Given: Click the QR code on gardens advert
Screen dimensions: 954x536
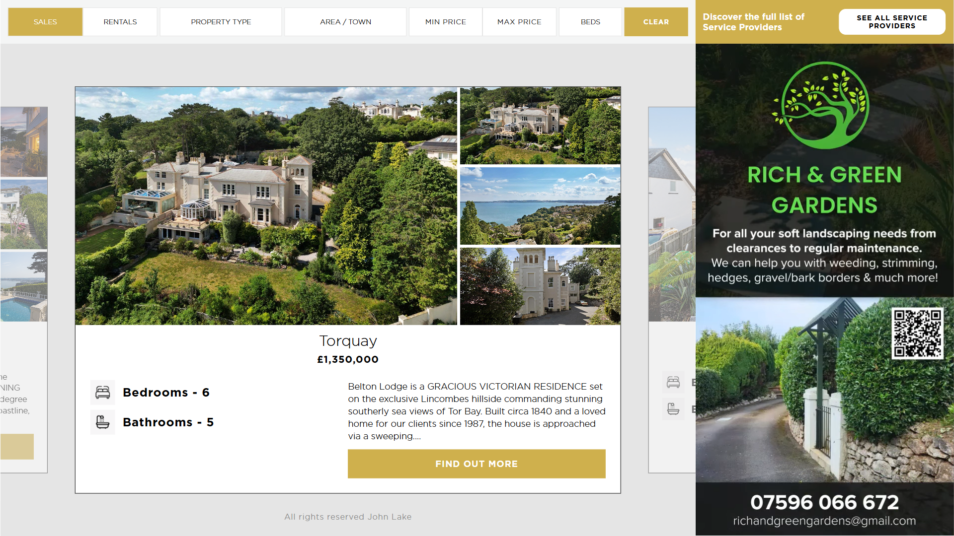Looking at the screenshot, I should pos(917,333).
